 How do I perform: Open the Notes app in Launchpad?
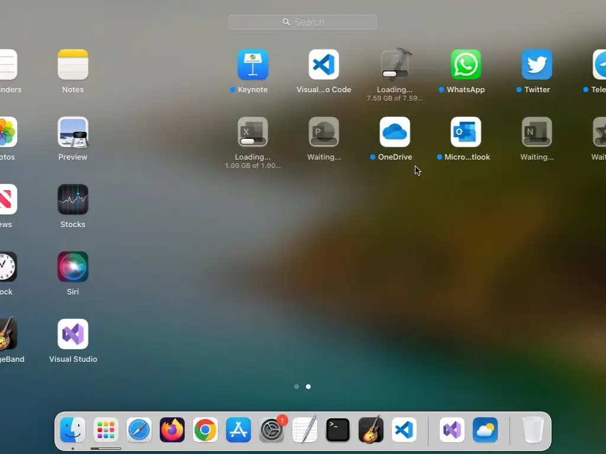(x=73, y=64)
